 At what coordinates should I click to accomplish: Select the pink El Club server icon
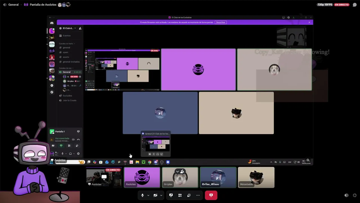click(52, 31)
